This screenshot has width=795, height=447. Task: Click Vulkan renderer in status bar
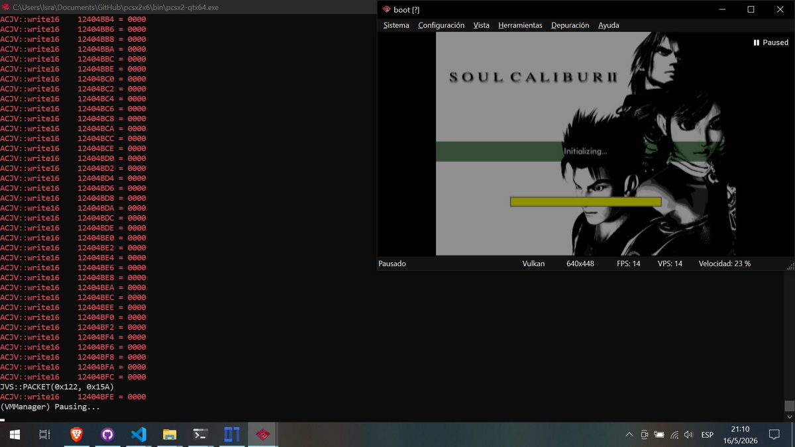point(533,264)
